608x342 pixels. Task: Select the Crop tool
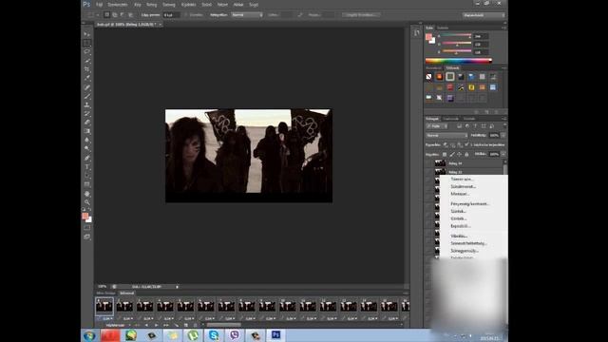tap(86, 69)
